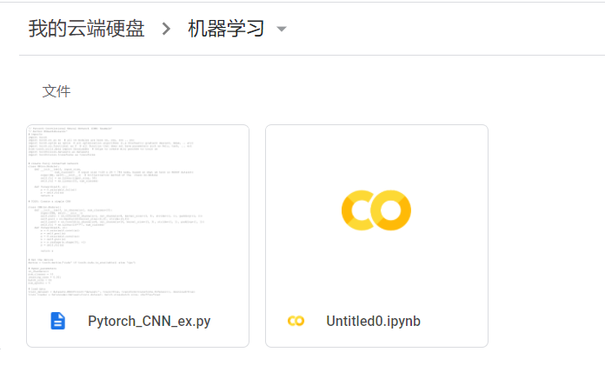Open the Pytorch_CNN_ex.py code preview thumbnail
Image resolution: width=605 pixels, height=392 pixels.
tap(137, 210)
